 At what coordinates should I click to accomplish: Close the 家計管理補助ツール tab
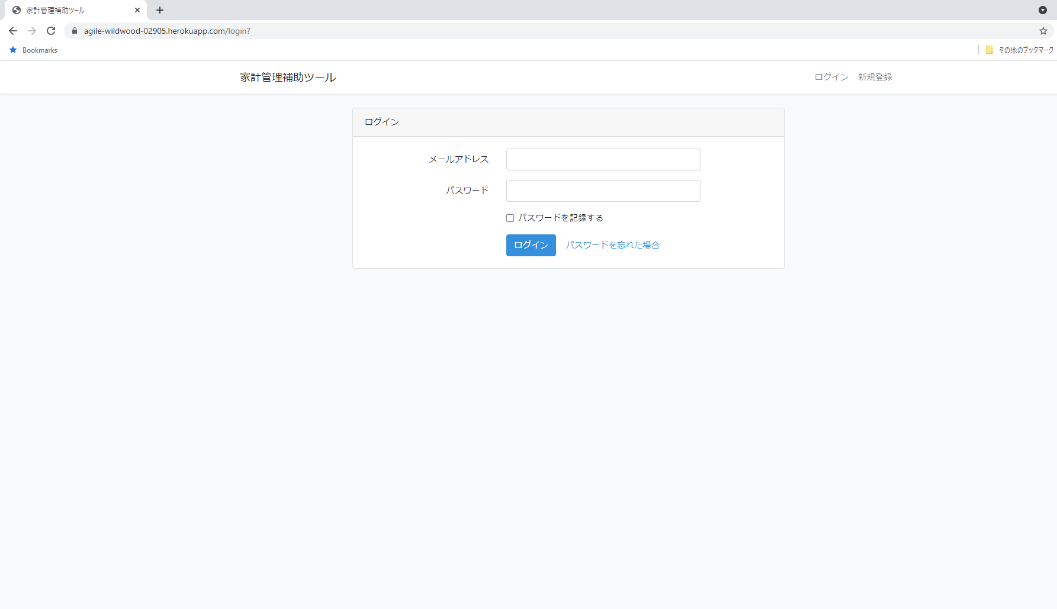point(137,10)
